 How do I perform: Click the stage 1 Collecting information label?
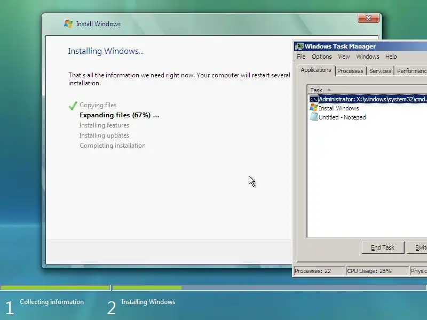(52, 302)
